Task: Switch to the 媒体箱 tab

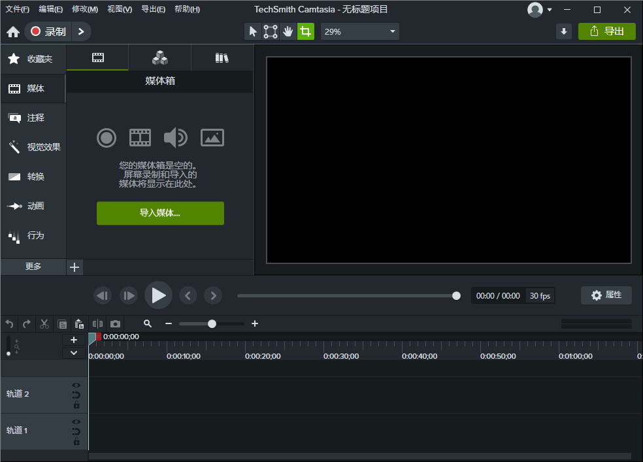Action: [x=97, y=58]
